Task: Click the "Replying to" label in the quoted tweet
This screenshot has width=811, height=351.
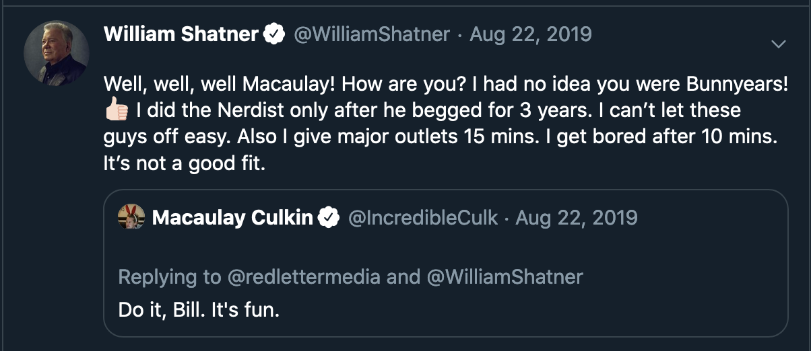Action: [x=170, y=276]
